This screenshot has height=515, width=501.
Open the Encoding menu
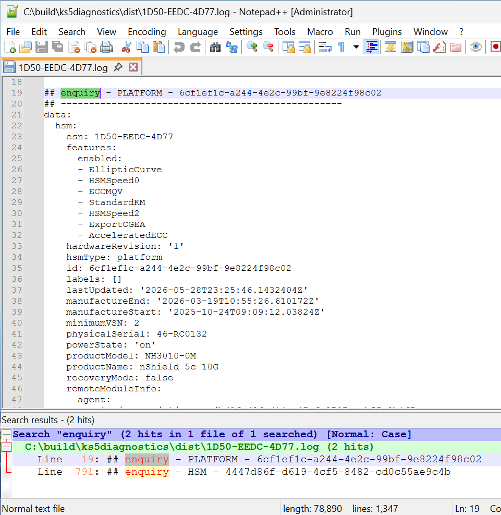click(x=147, y=32)
